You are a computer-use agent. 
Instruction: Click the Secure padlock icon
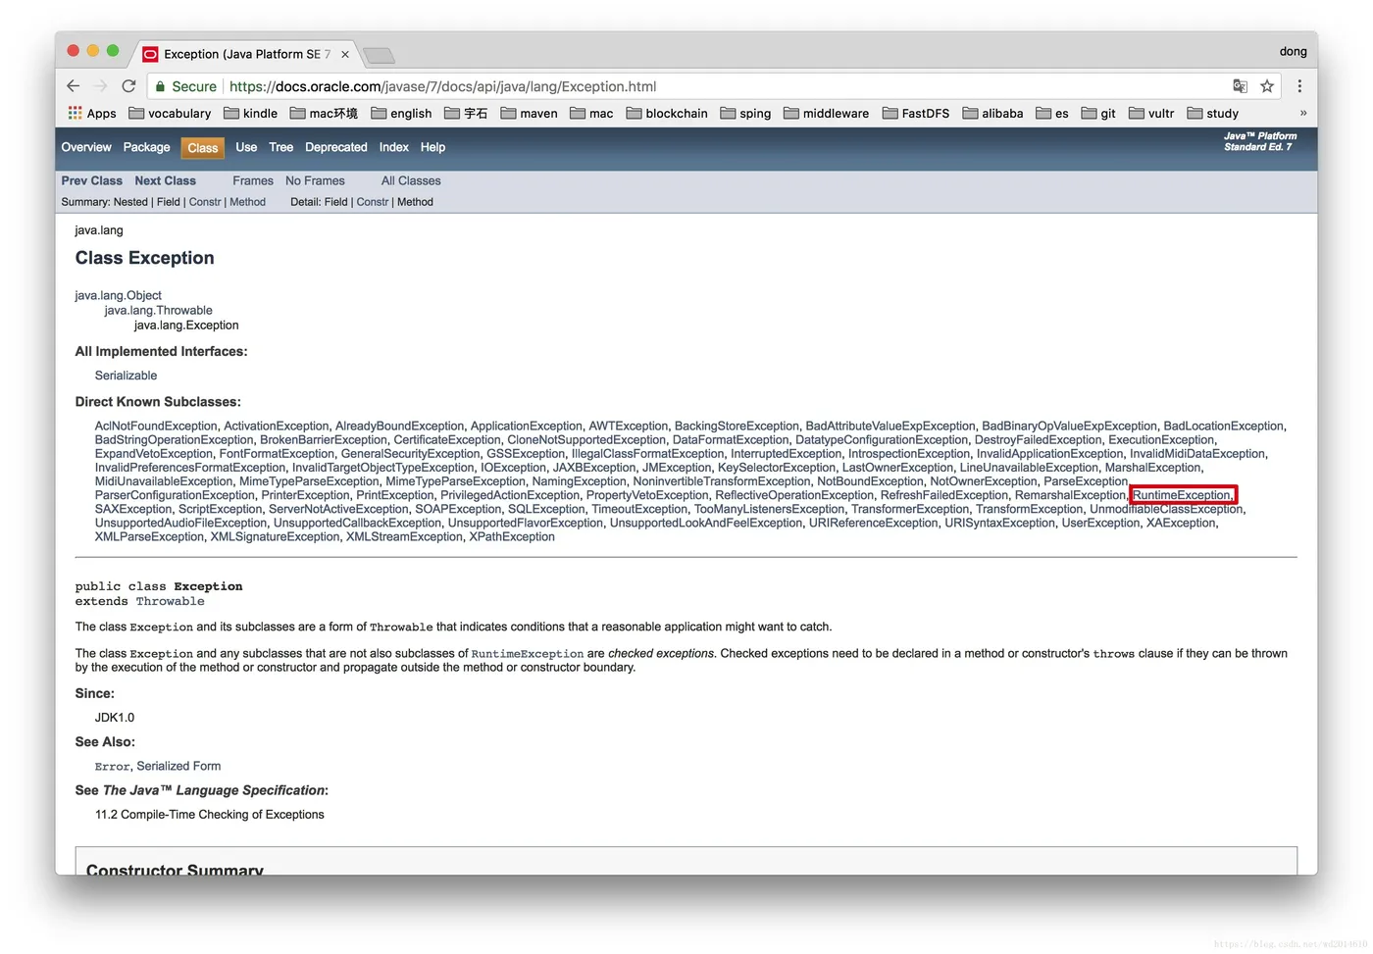pyautogui.click(x=161, y=86)
